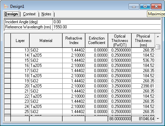Minimize the Design1 window

click(x=134, y=6)
